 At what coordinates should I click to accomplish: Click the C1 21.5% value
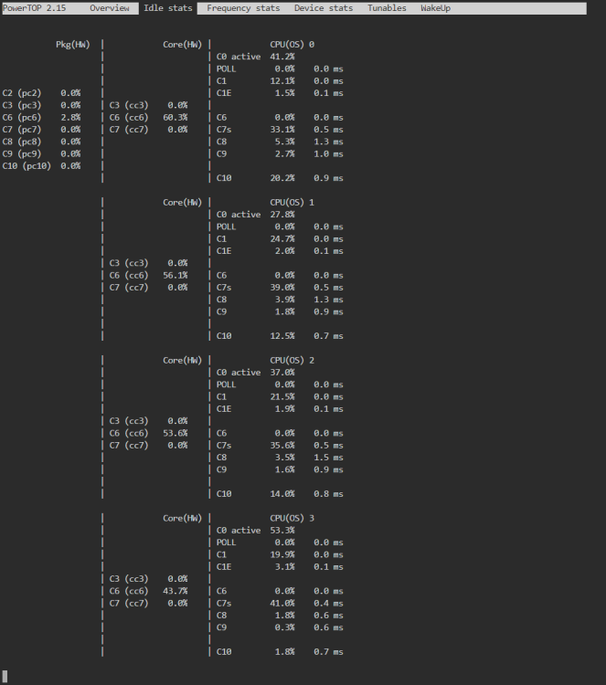click(x=282, y=397)
